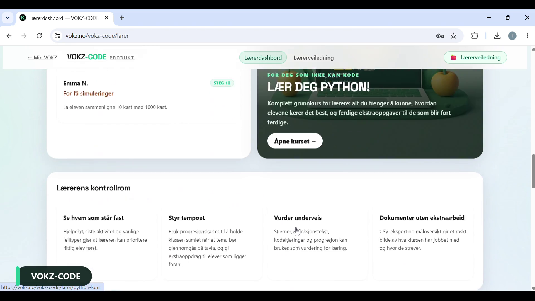Click the page scrollbar thumb
Viewport: 535px width, 301px height.
coord(533,171)
